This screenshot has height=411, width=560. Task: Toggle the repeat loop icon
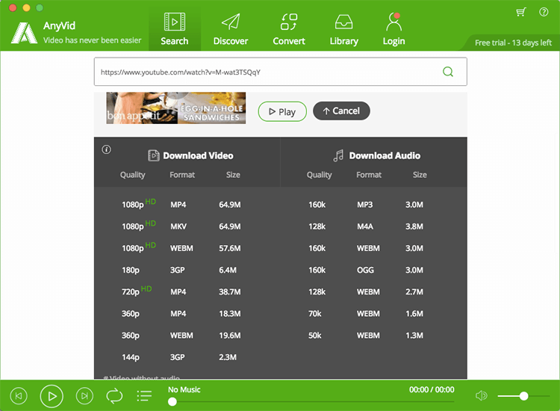point(114,396)
